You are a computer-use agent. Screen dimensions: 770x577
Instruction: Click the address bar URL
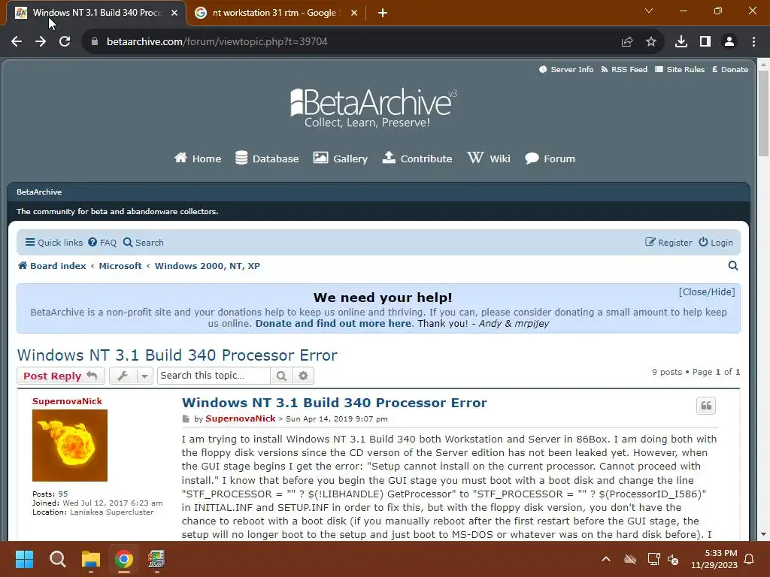click(x=217, y=42)
